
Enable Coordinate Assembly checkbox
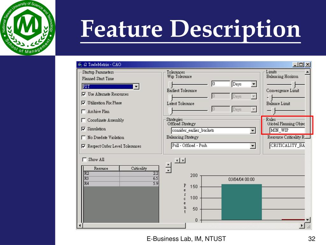(84, 120)
